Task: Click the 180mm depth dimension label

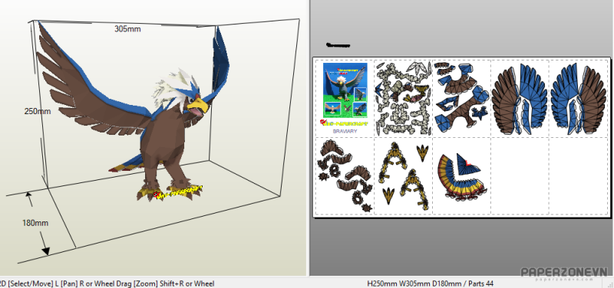Action: click(x=35, y=223)
